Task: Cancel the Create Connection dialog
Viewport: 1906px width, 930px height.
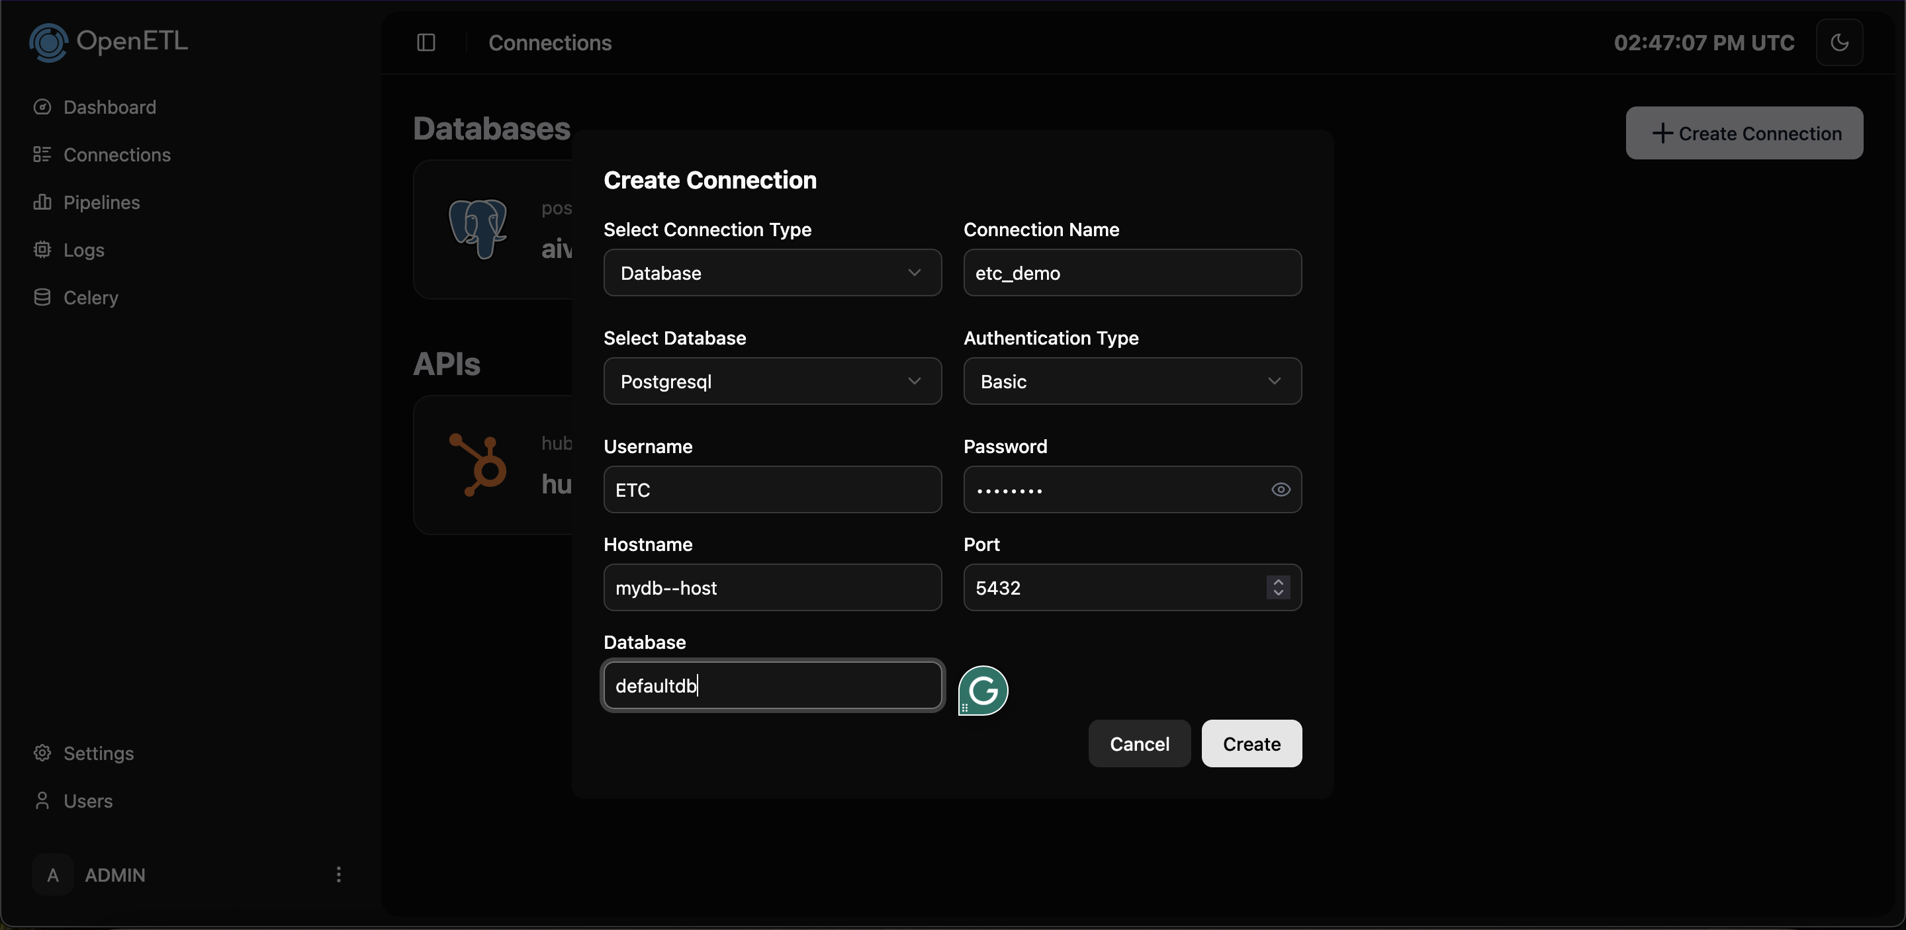Action: pyautogui.click(x=1140, y=743)
